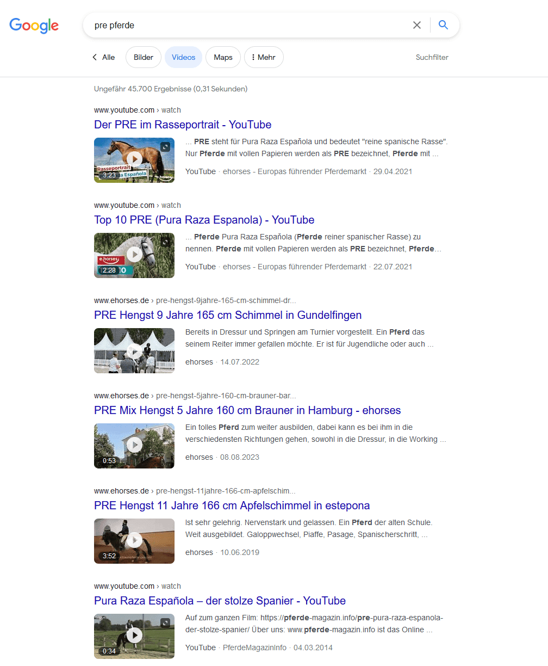Play the Hamburg Brauner video thumbnail (0:53)

click(x=134, y=446)
